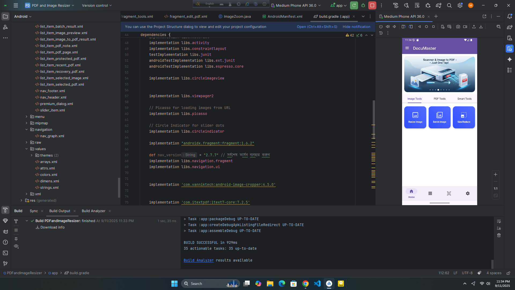The width and height of the screenshot is (515, 290).
Task: Click Hide notification link
Action: pyautogui.click(x=356, y=27)
